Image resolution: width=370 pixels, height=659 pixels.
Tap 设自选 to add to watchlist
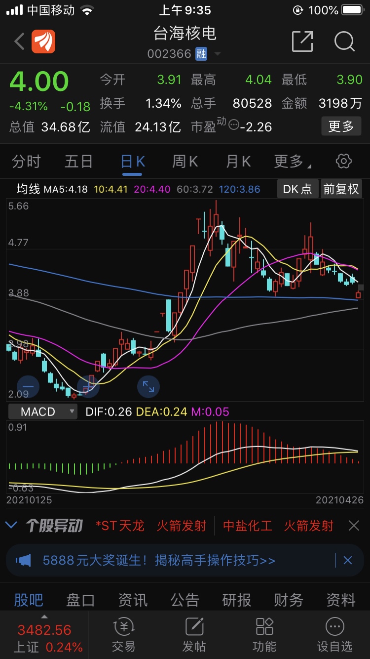pos(334,634)
